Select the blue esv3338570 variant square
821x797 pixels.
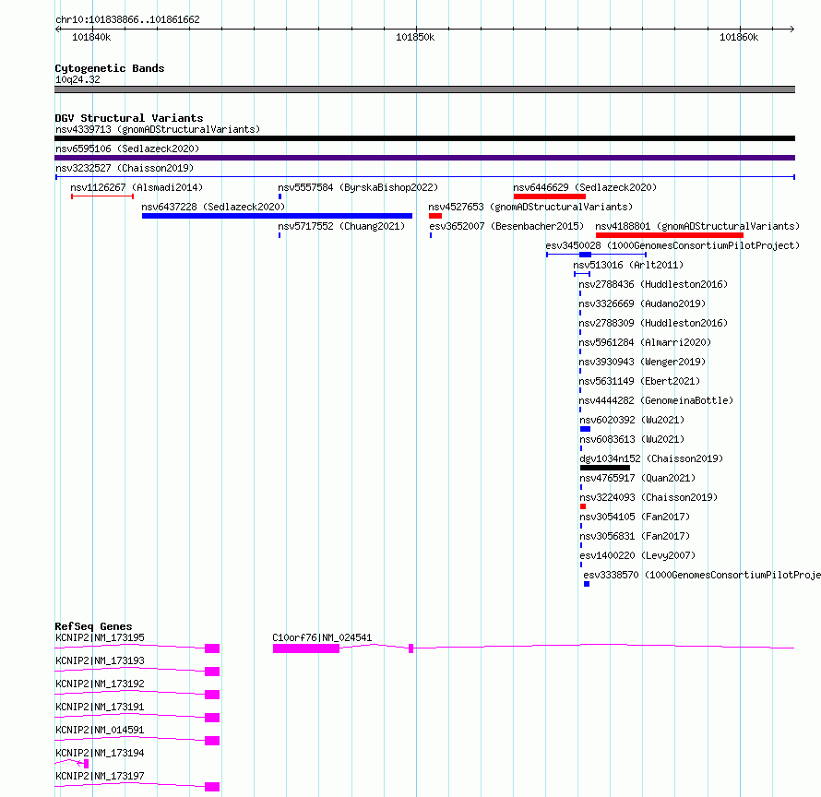(x=587, y=584)
